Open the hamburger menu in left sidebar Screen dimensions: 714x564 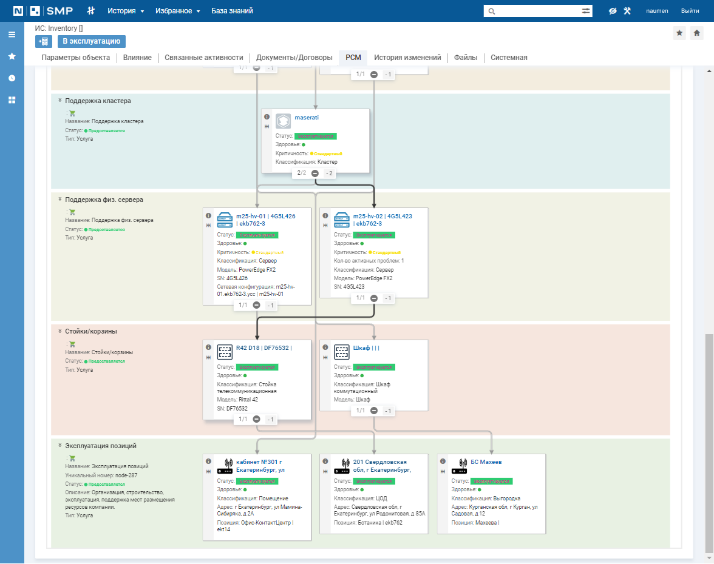pos(12,35)
